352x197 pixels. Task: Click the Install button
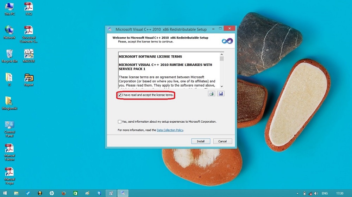click(x=201, y=141)
